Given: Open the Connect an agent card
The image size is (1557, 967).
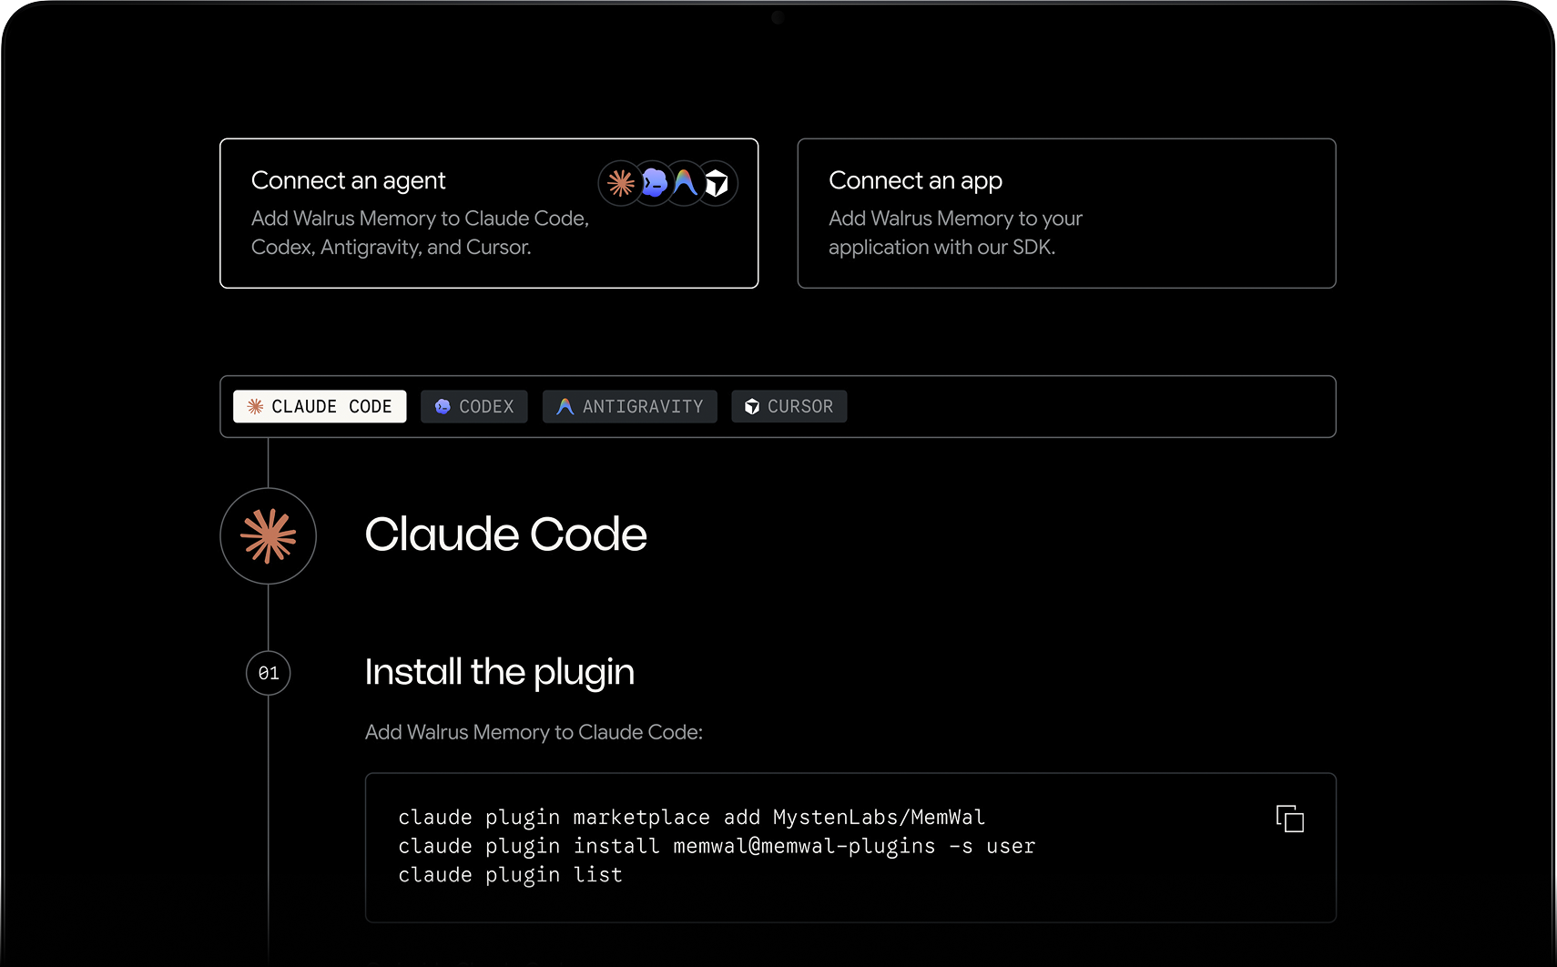Looking at the screenshot, I should 489,213.
